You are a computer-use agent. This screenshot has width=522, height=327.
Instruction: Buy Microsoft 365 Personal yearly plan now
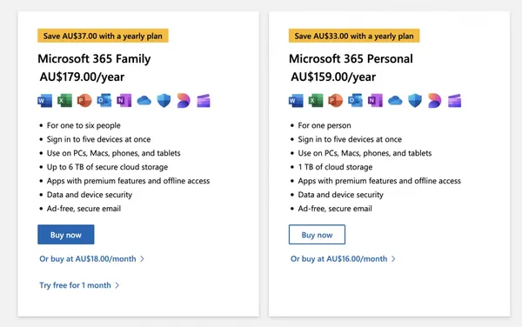pyautogui.click(x=317, y=235)
